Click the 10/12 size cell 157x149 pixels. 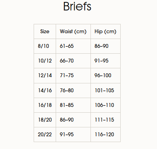pos(45,61)
